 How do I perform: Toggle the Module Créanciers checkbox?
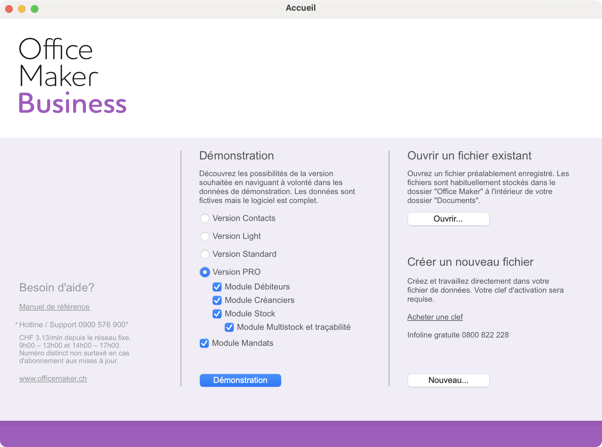tap(217, 300)
